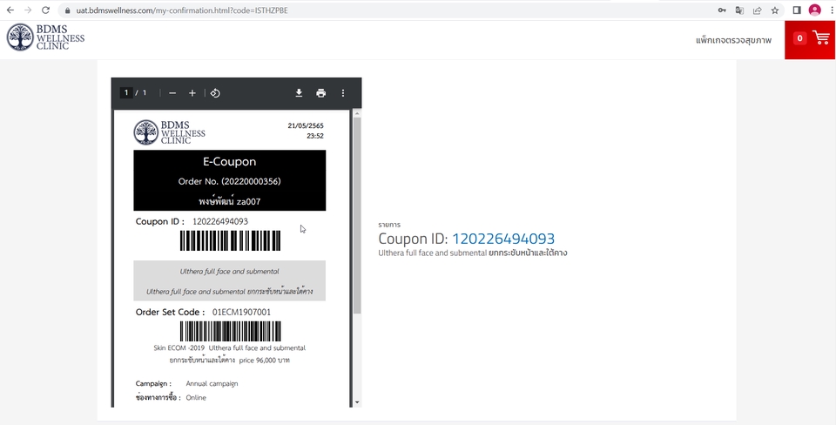Screen dimensions: 836x425
Task: Zoom in the PDF viewer
Action: click(192, 93)
